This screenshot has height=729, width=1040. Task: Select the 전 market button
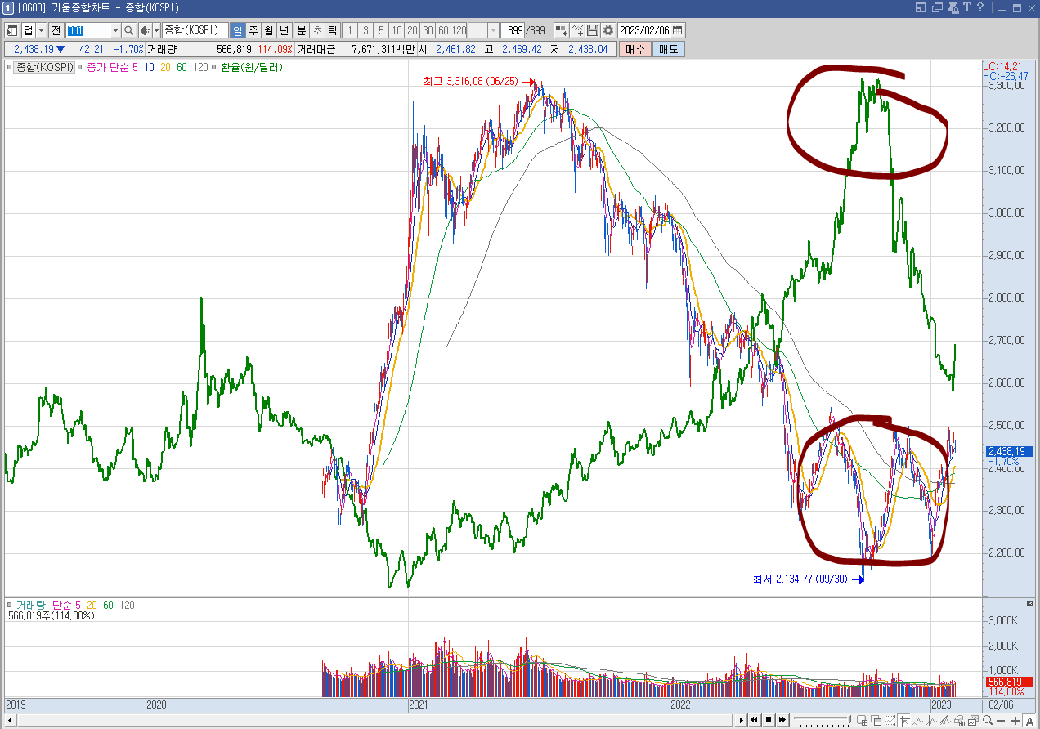point(56,30)
